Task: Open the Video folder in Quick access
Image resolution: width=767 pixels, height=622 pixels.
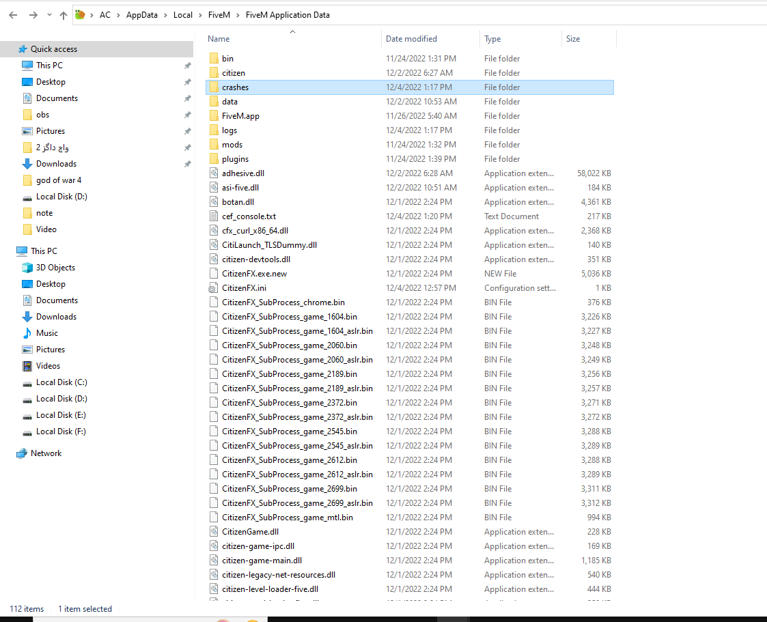Action: pos(46,229)
